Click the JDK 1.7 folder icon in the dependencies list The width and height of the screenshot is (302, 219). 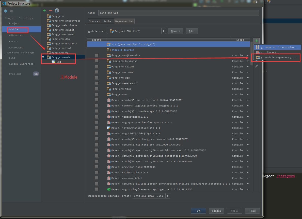pyautogui.click(x=109, y=44)
